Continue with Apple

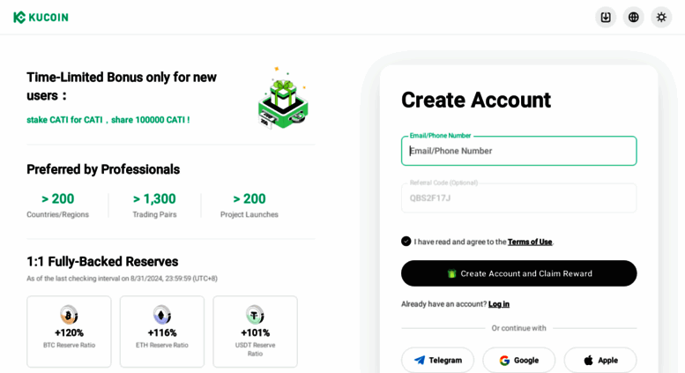coord(600,361)
